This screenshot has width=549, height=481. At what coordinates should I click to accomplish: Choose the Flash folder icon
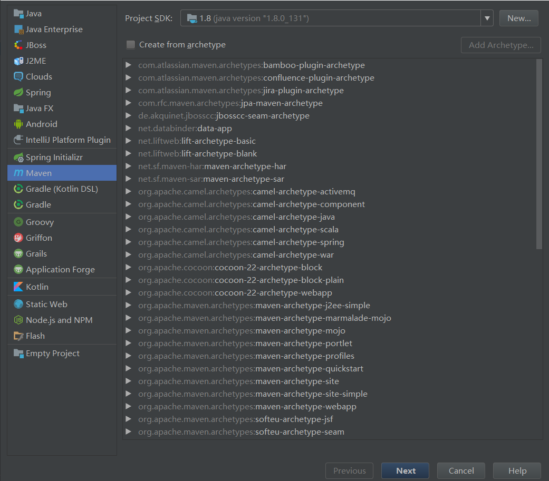18,336
